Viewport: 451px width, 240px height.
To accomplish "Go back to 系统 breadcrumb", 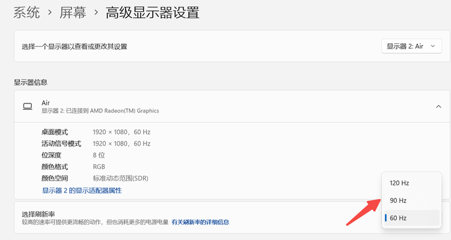I will coord(26,13).
